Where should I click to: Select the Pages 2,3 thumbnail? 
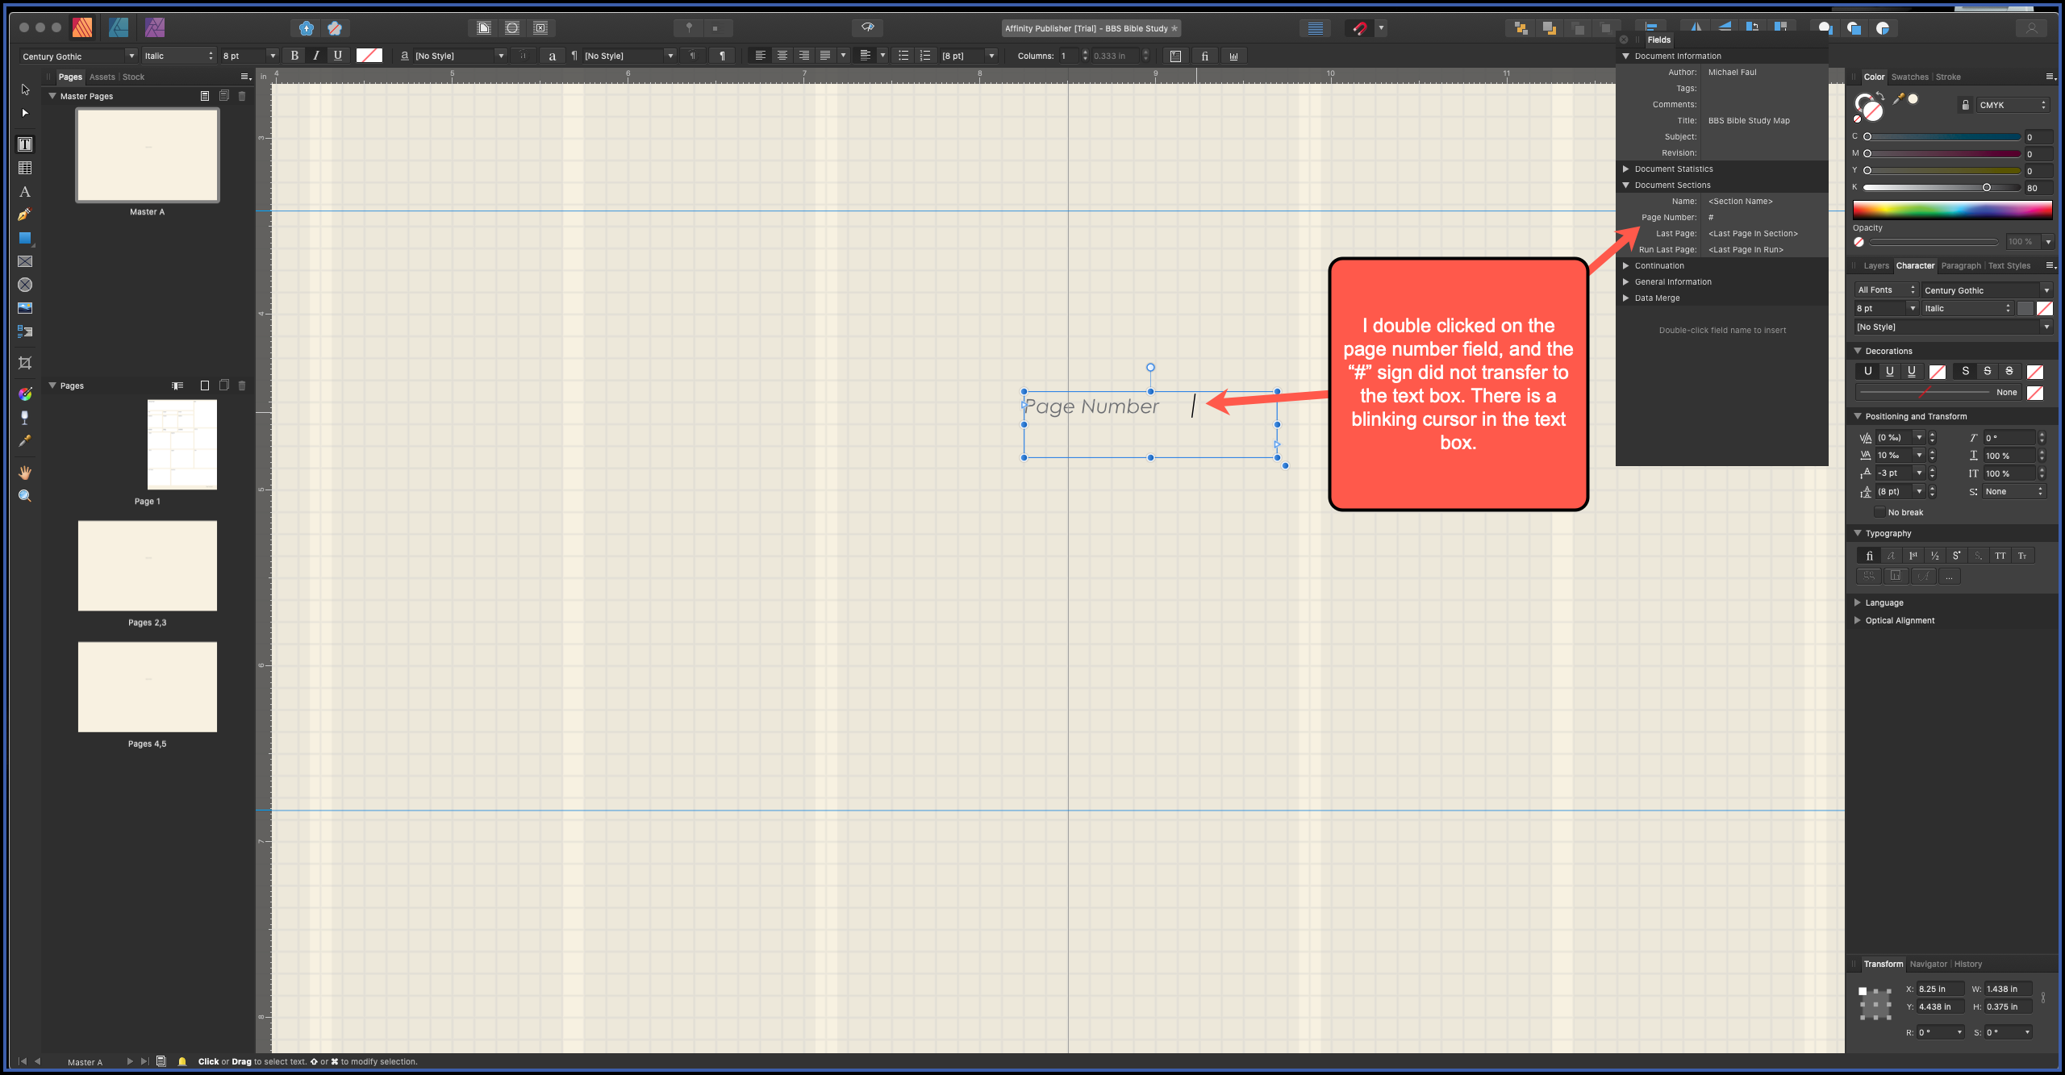(x=147, y=565)
